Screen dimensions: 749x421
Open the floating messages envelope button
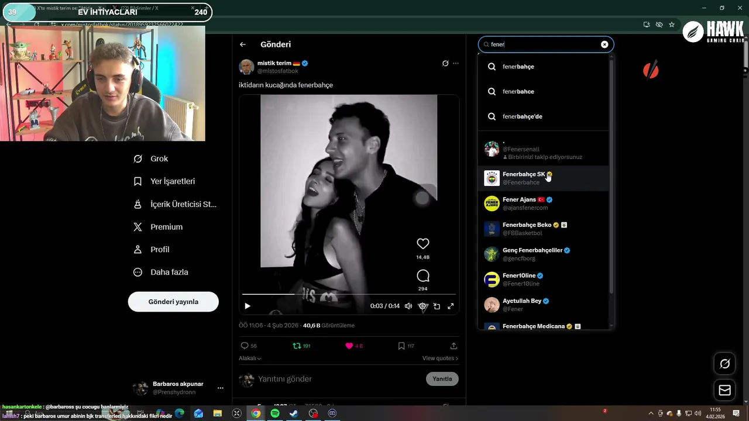725,390
